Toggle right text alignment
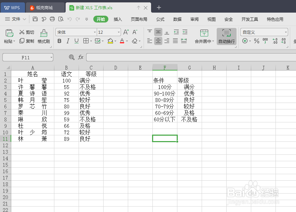 tap(167, 41)
